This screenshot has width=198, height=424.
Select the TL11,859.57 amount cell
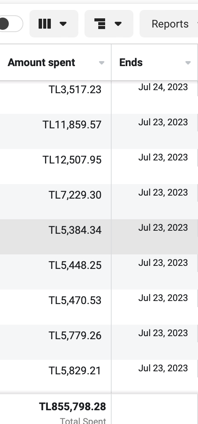point(55,131)
